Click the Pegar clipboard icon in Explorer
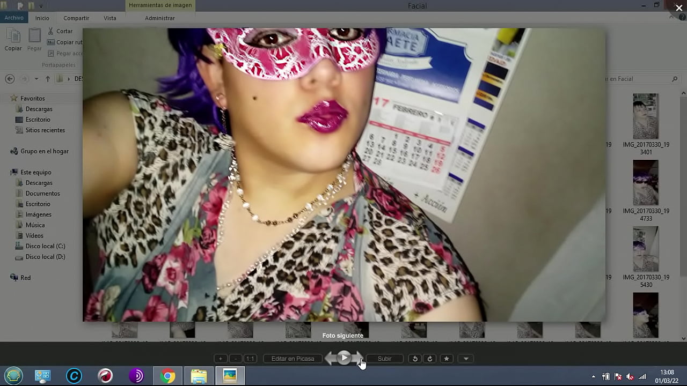This screenshot has width=687, height=386. coord(34,40)
